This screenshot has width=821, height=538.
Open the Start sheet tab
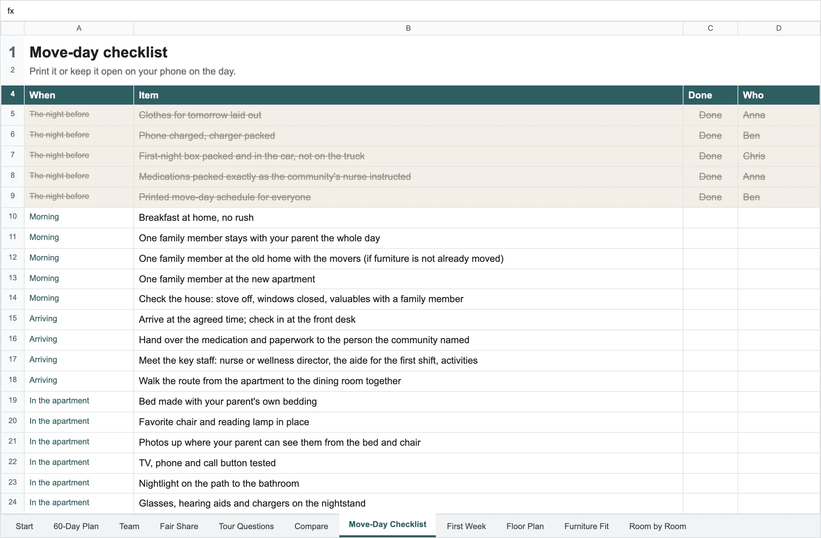[x=24, y=526]
